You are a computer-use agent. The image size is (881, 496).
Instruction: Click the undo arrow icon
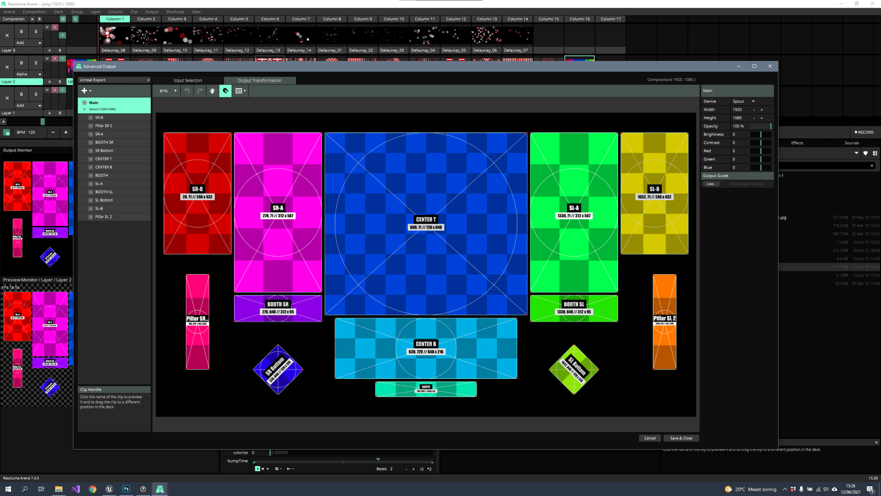187,91
